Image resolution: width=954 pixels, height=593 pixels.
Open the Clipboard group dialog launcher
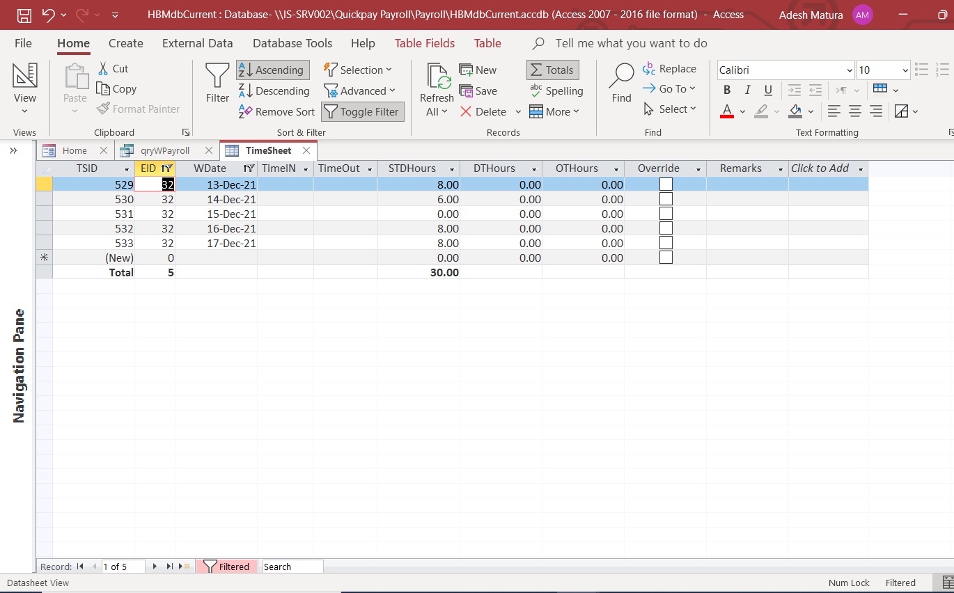click(186, 132)
